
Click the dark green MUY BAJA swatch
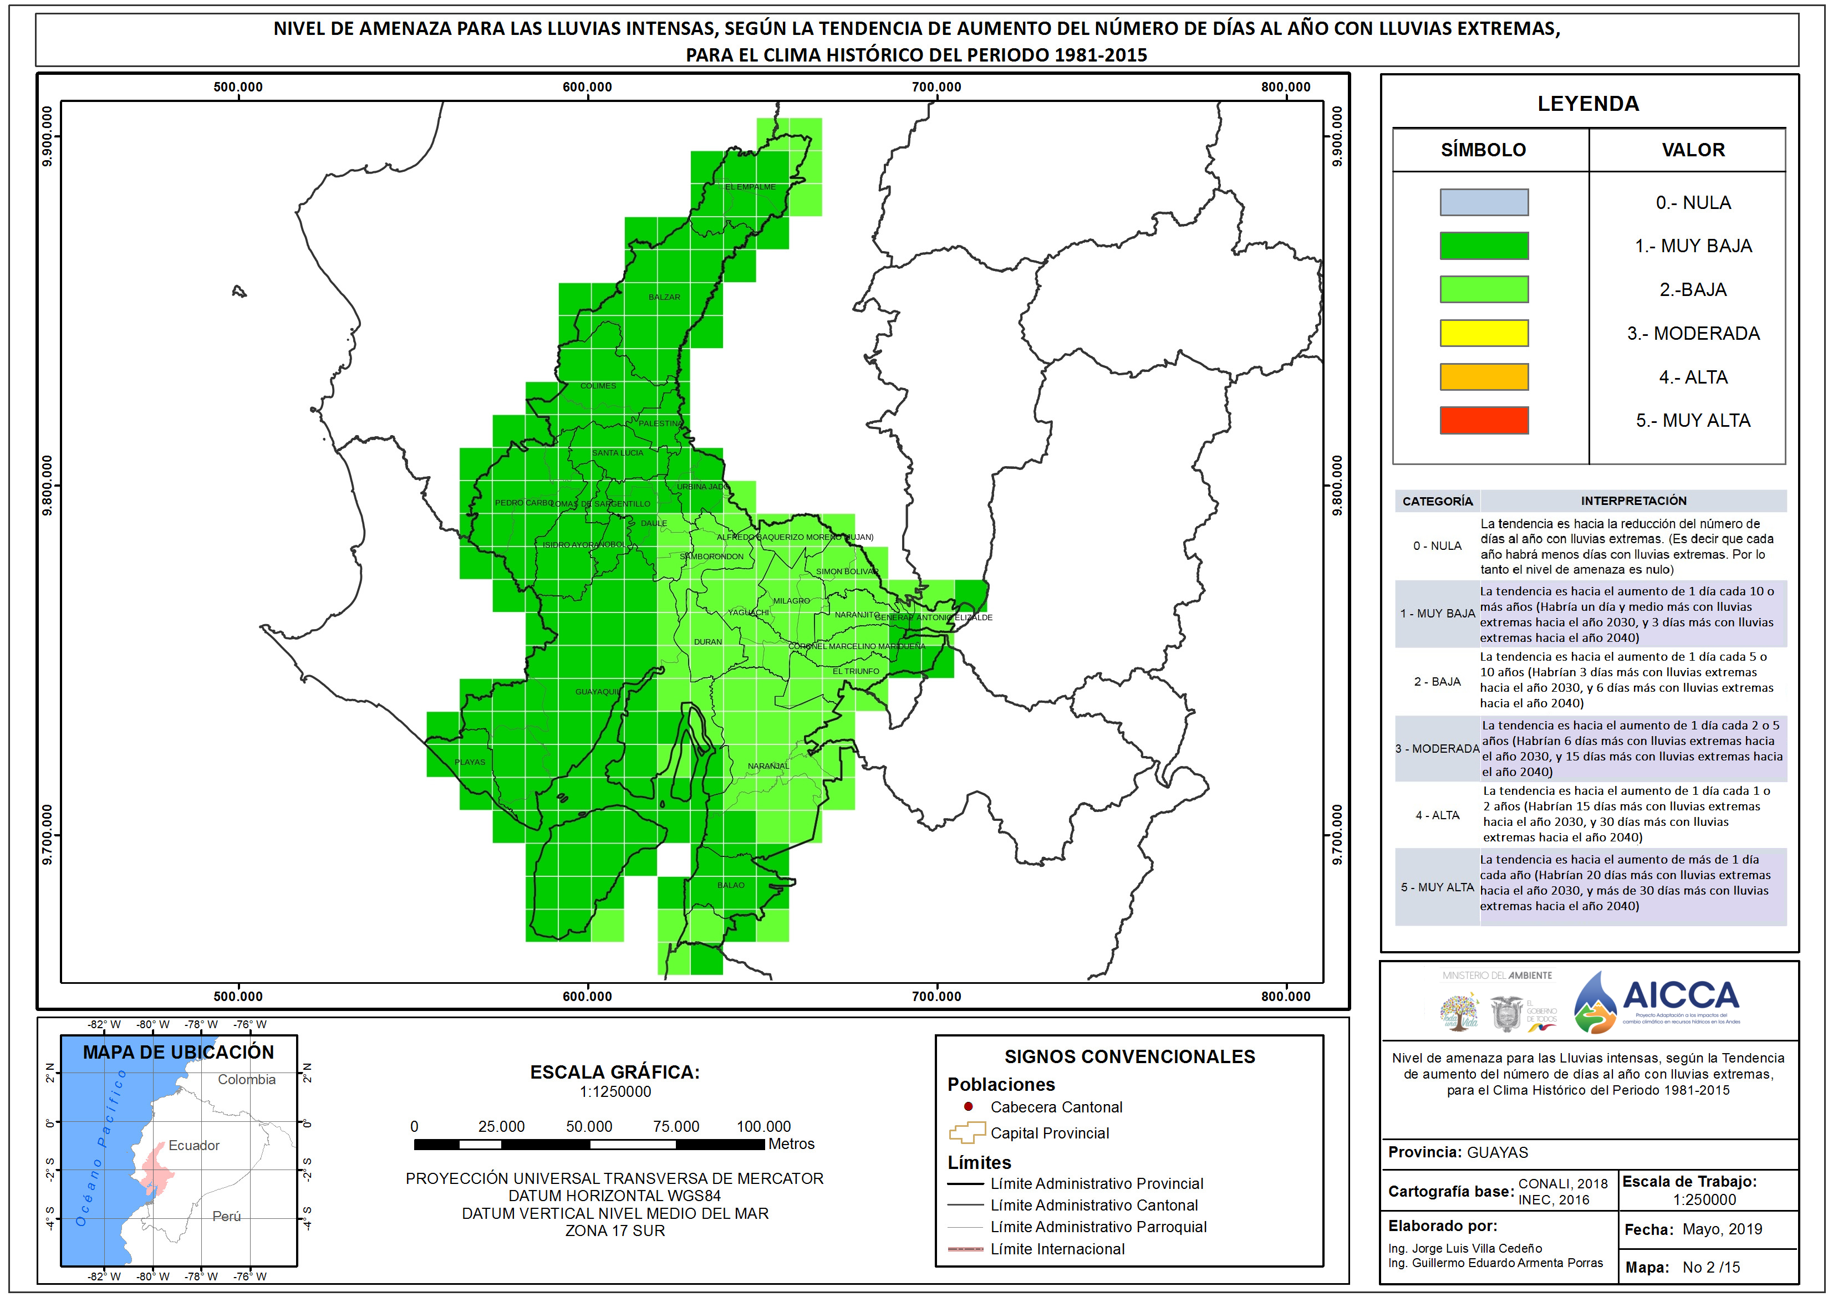click(1483, 245)
